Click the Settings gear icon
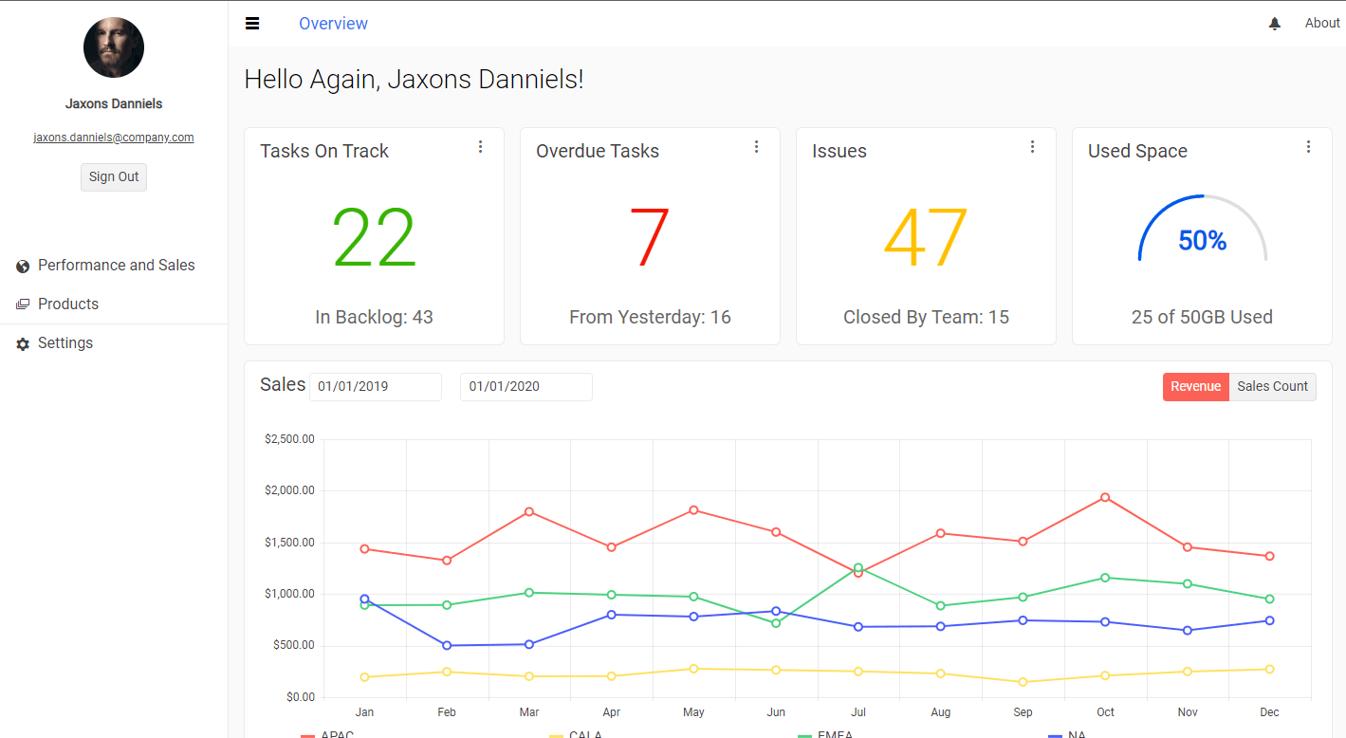The height and width of the screenshot is (738, 1346). pyautogui.click(x=23, y=344)
